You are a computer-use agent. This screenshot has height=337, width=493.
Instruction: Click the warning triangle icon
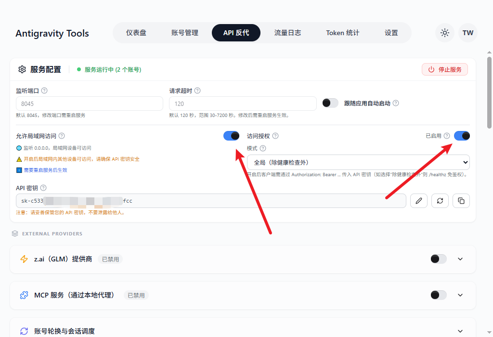coord(19,159)
